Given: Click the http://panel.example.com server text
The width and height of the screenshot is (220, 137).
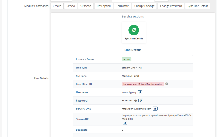Looking at the screenshot, I should 137,109.
